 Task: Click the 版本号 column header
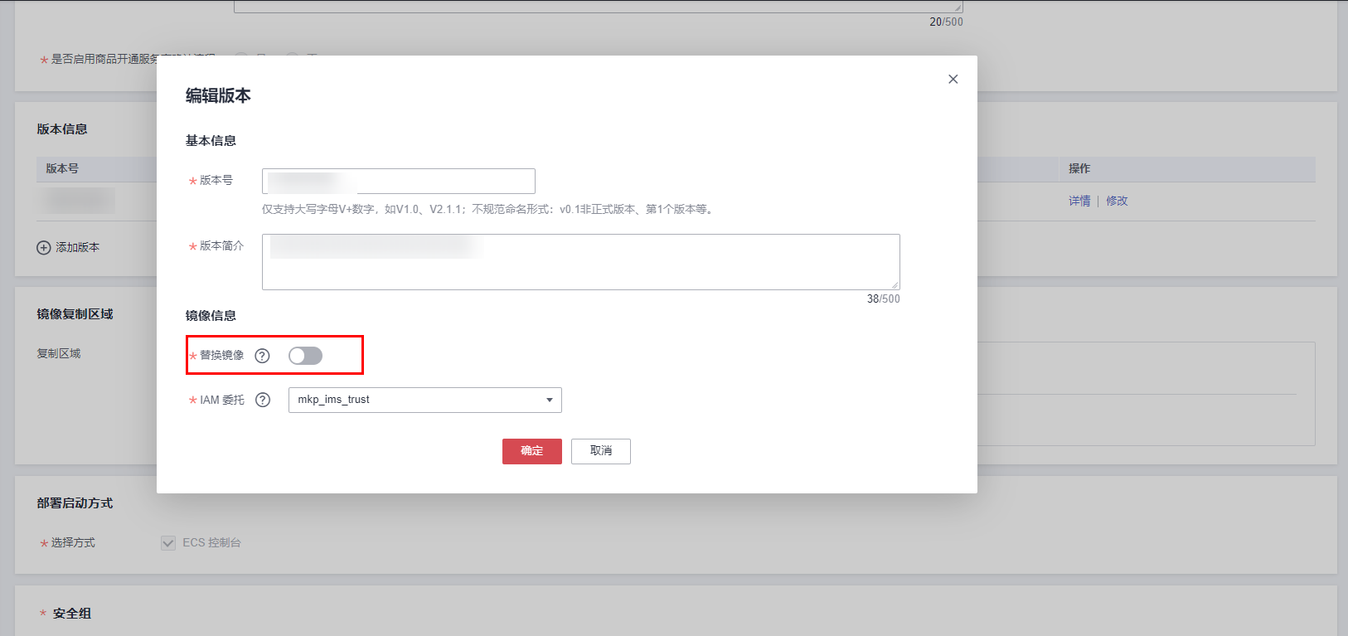pos(62,168)
